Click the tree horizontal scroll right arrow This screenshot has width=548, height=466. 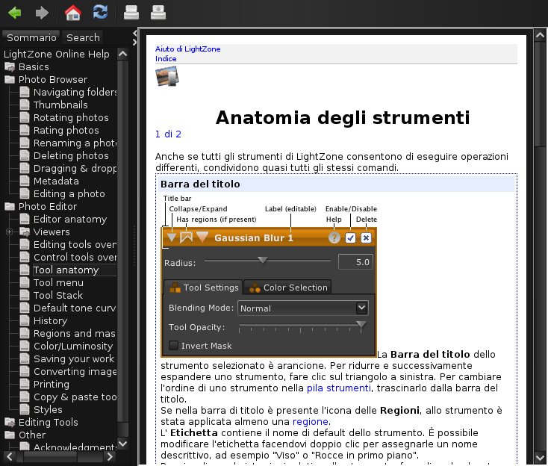[x=110, y=456]
